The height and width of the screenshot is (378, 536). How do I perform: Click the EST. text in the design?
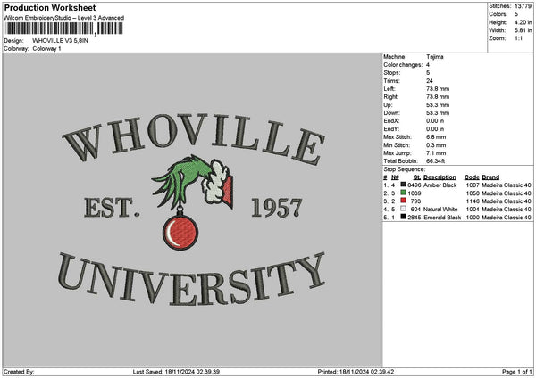point(112,208)
